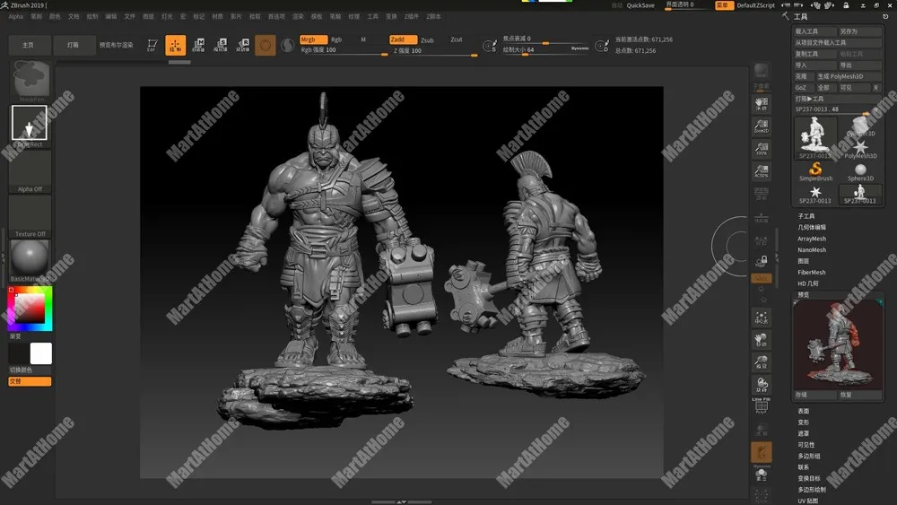Click the Move view hand icon
The width and height of the screenshot is (897, 505).
[x=761, y=340]
